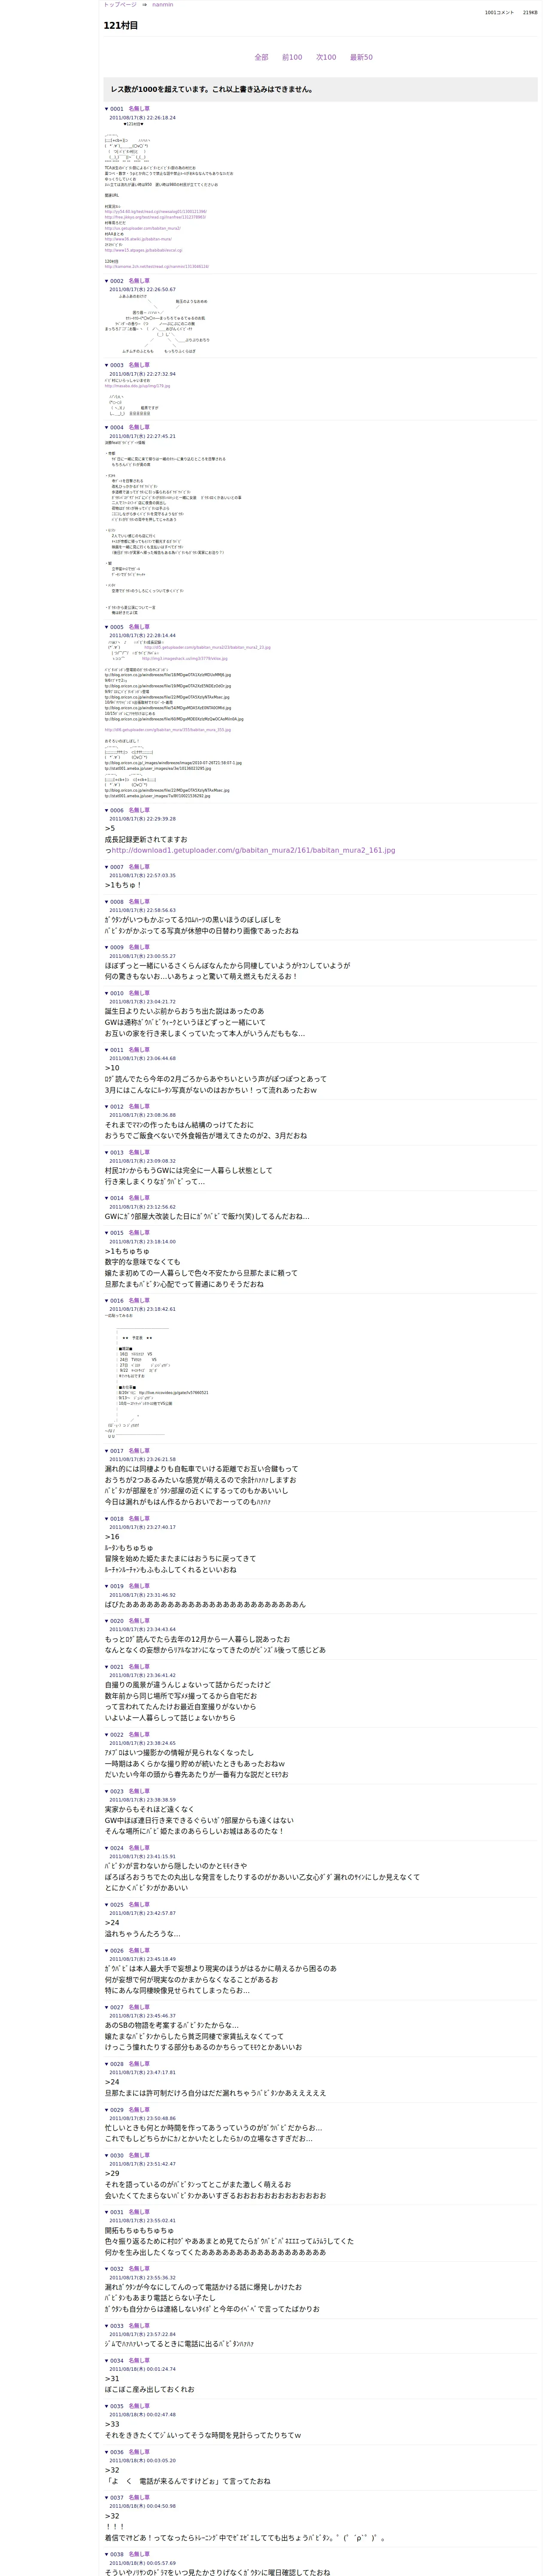Open the www15.atpages.jp babibabirevival link
This screenshot has height=2576, width=551.
pos(143,250)
